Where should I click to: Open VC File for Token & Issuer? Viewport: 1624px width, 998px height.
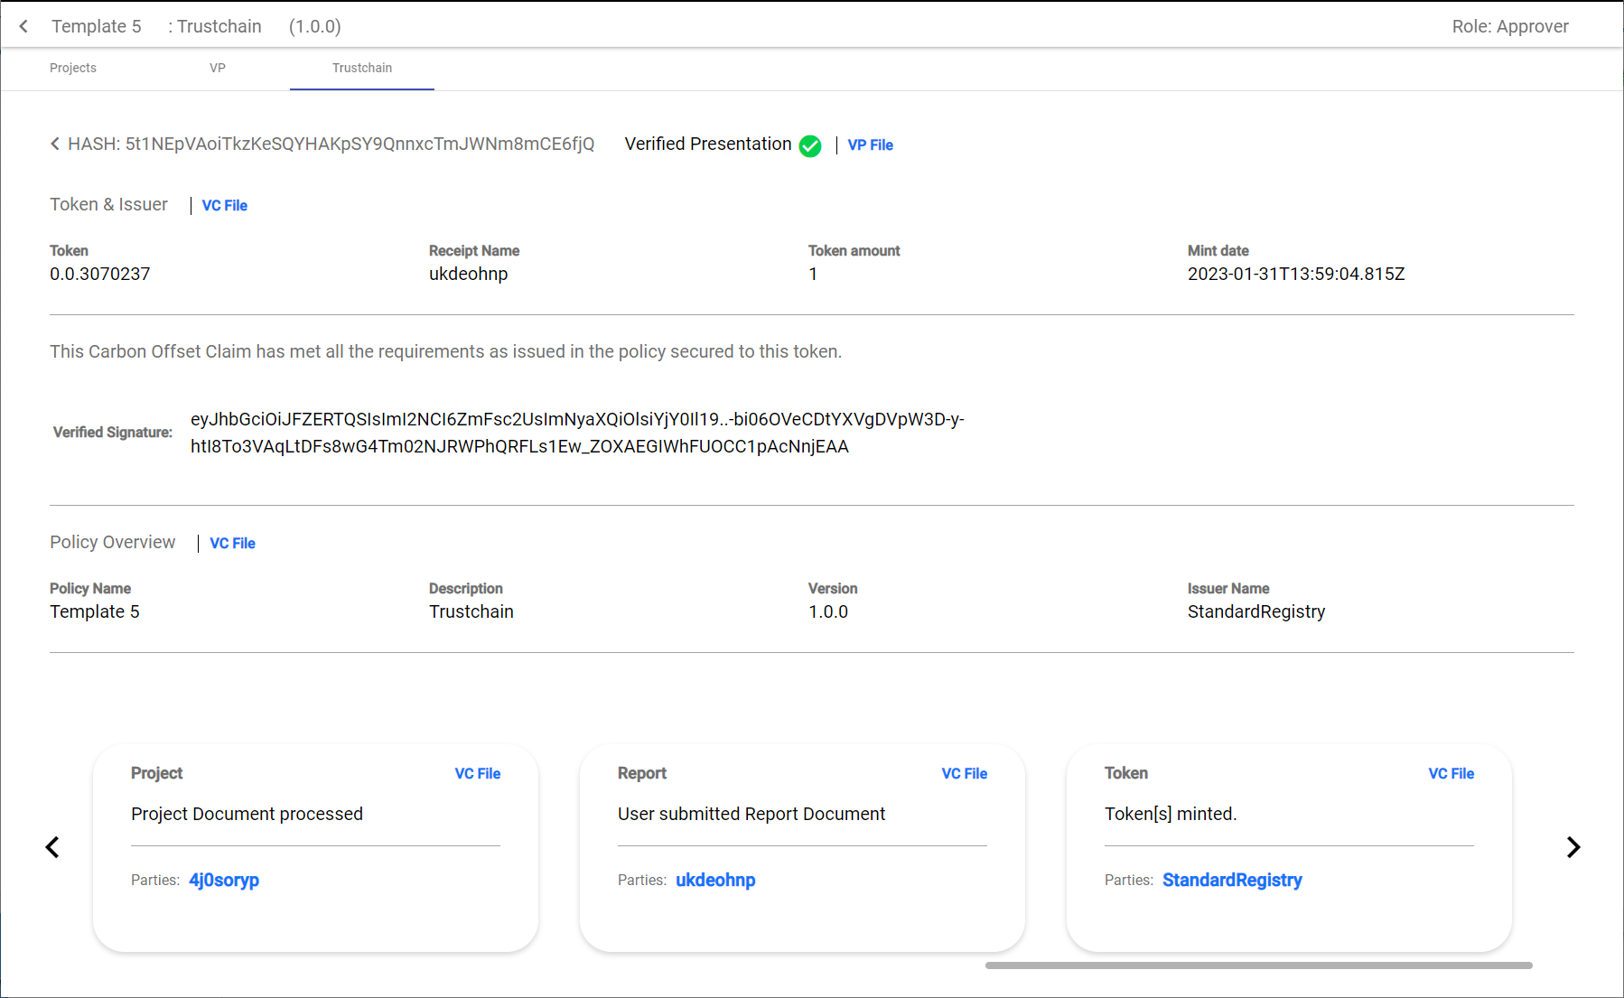click(x=224, y=206)
